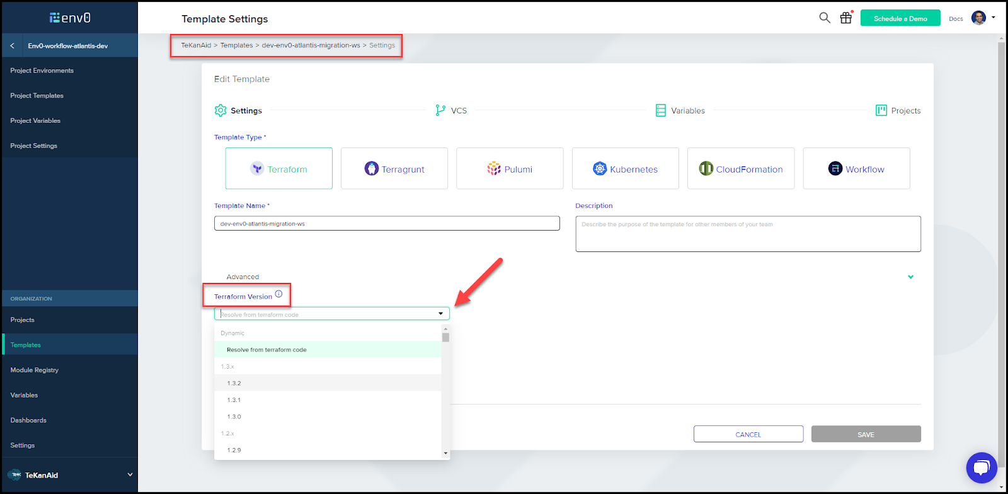Screen dimensions: 1008x494
Task: Click the Kubernetes logo icon
Action: [x=600, y=168]
